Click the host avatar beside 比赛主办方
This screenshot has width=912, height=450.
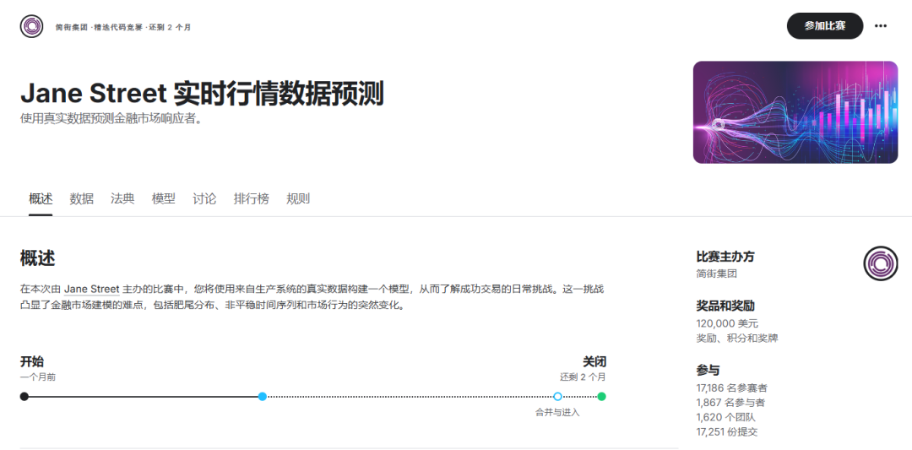point(881,263)
